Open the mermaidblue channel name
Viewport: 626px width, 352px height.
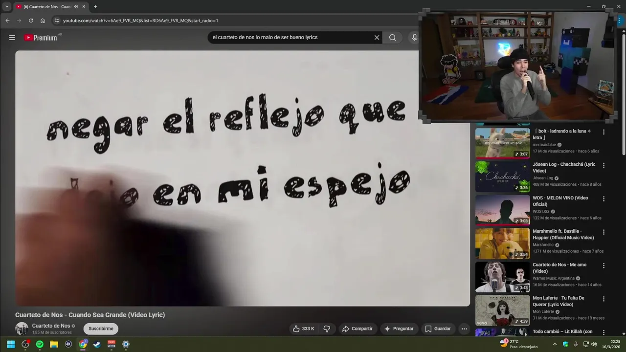pyautogui.click(x=544, y=145)
